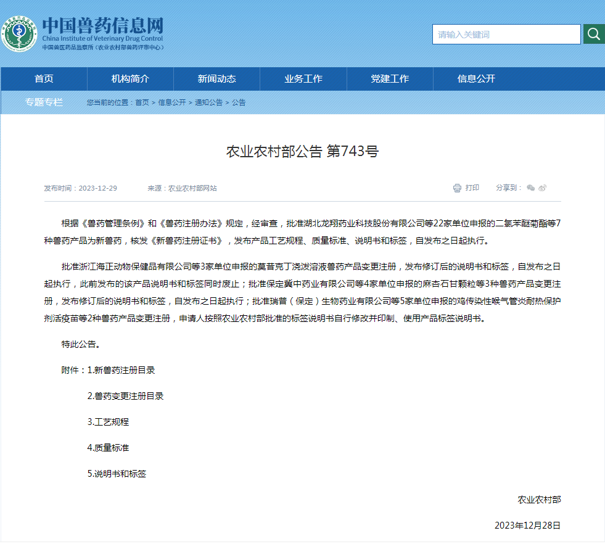Share the article via WeChat icon
The image size is (605, 544).
531,188
